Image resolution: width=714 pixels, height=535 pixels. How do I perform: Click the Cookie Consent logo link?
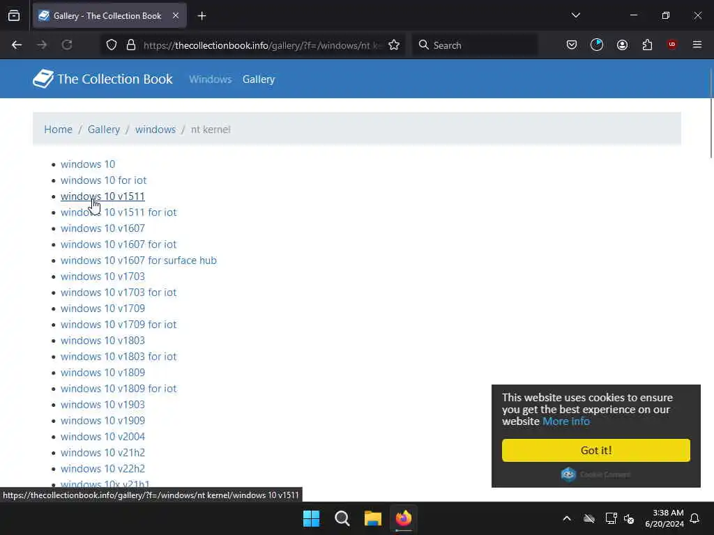pos(595,474)
